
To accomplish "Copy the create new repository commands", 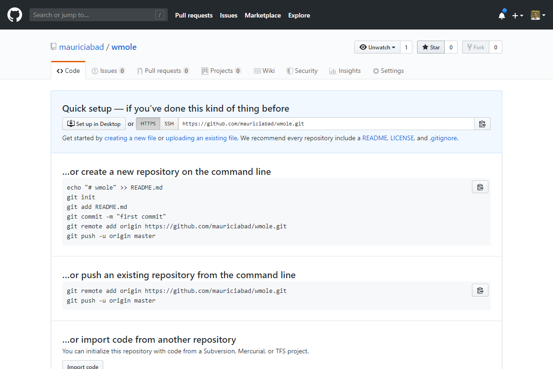I will 480,187.
